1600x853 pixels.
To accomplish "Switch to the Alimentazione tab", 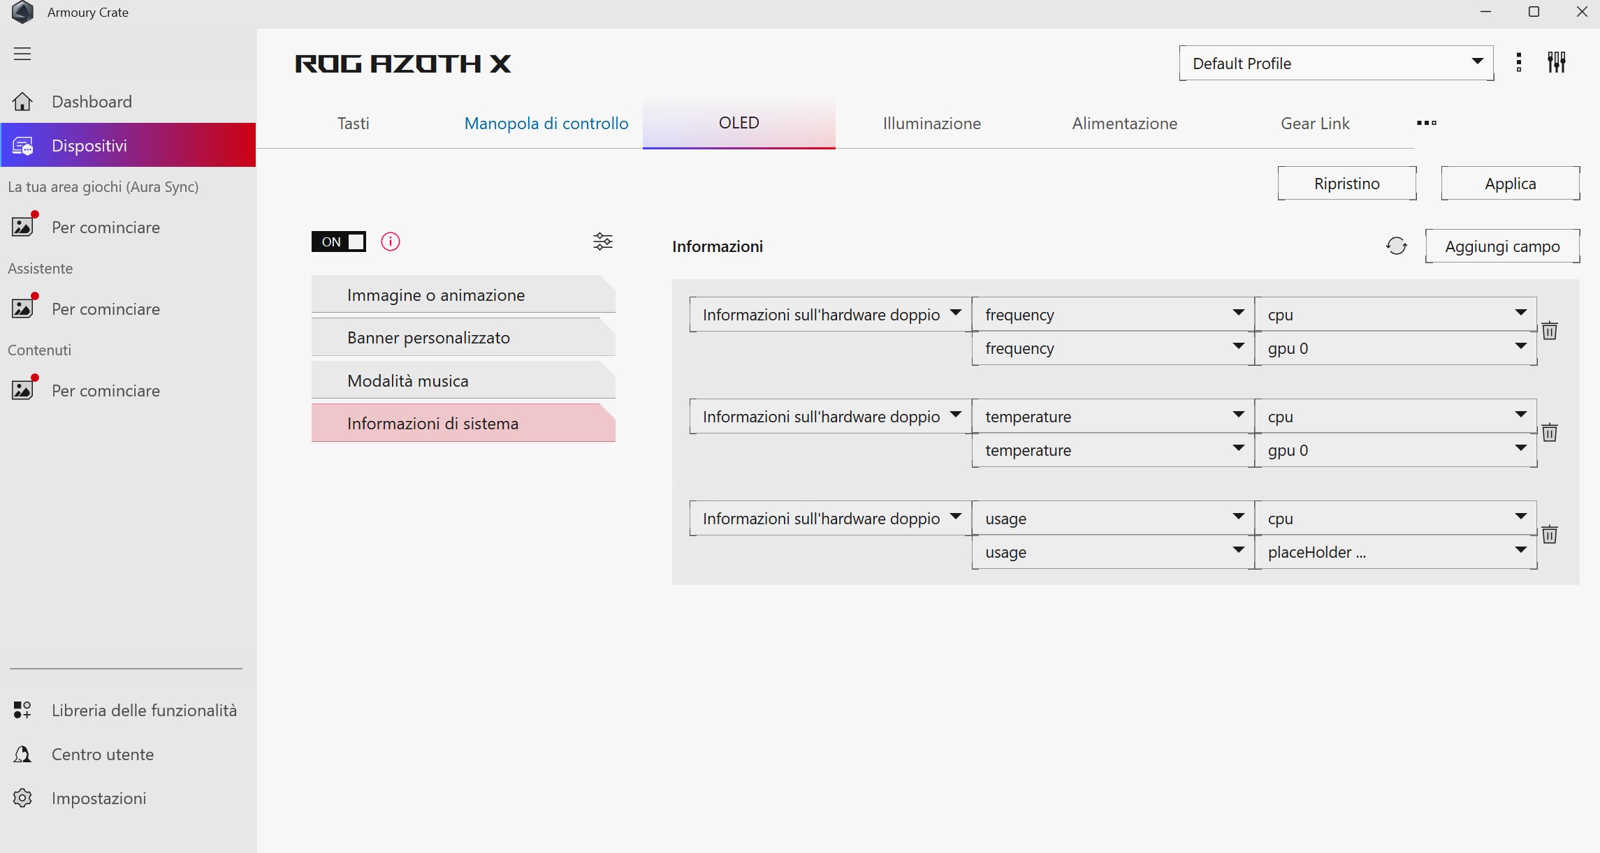I will pos(1125,124).
